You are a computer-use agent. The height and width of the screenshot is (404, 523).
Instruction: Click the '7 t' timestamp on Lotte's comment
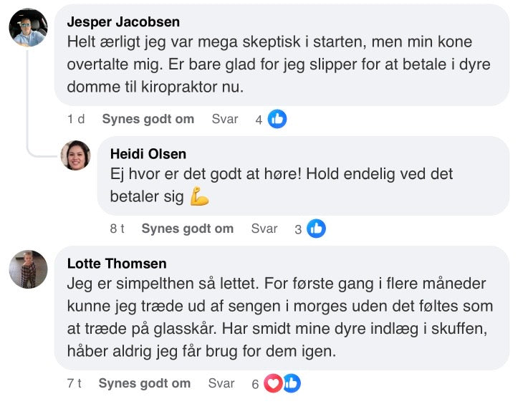click(74, 383)
